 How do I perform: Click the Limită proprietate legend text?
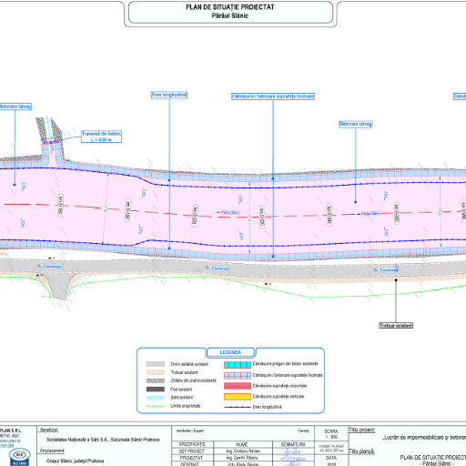(x=186, y=406)
